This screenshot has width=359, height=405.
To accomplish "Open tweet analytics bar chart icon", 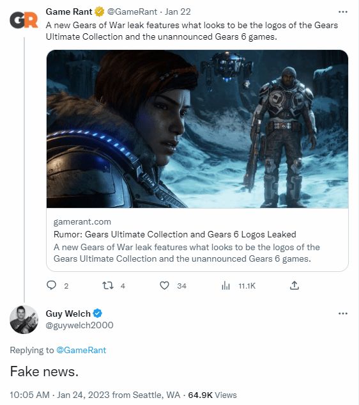I will pyautogui.click(x=225, y=285).
